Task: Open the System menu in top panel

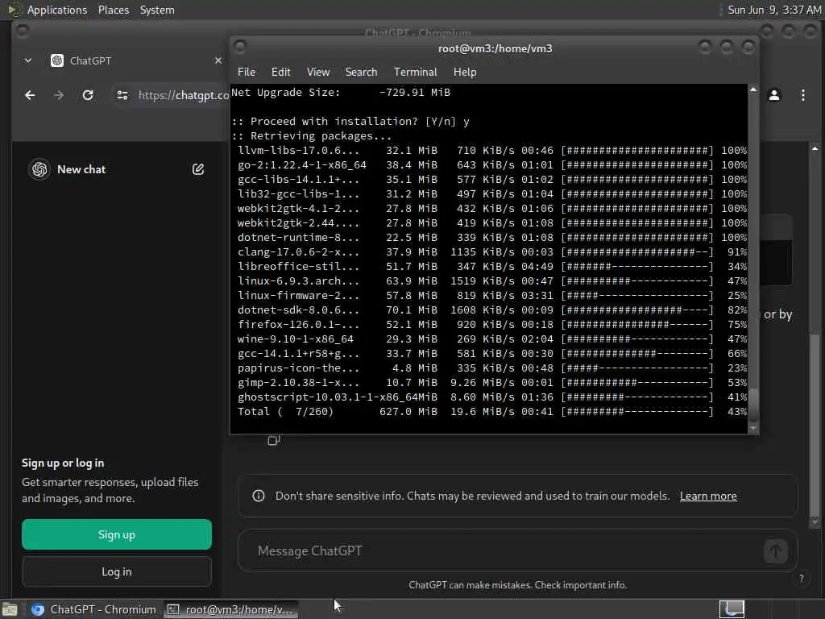Action: coord(157,10)
